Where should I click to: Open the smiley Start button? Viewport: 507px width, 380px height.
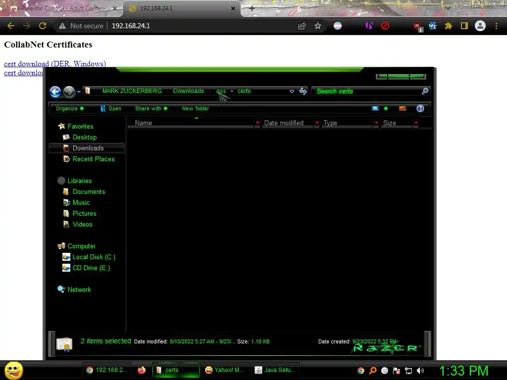[x=13, y=370]
